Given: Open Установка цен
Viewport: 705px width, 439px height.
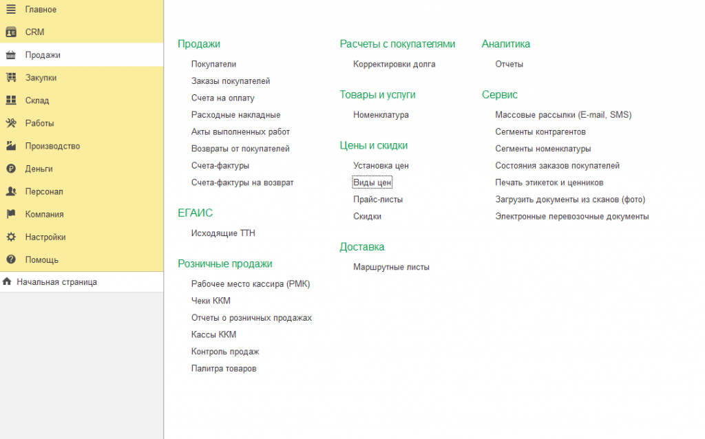Looking at the screenshot, I should pyautogui.click(x=381, y=166).
